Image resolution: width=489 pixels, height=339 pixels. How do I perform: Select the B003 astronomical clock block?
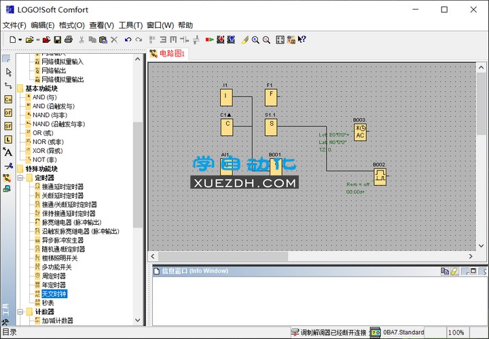click(360, 132)
